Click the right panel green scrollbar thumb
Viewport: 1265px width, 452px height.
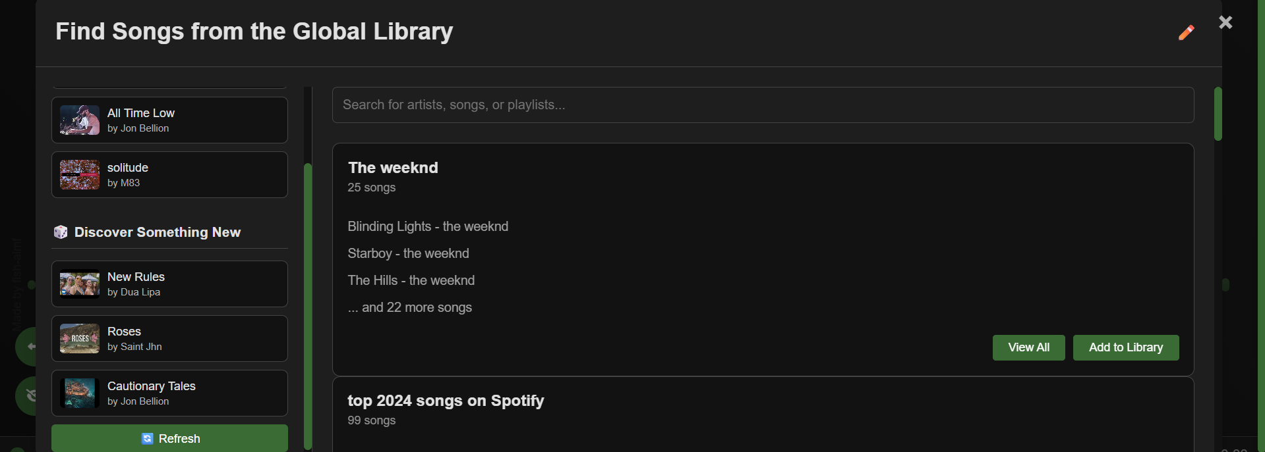(x=1218, y=114)
